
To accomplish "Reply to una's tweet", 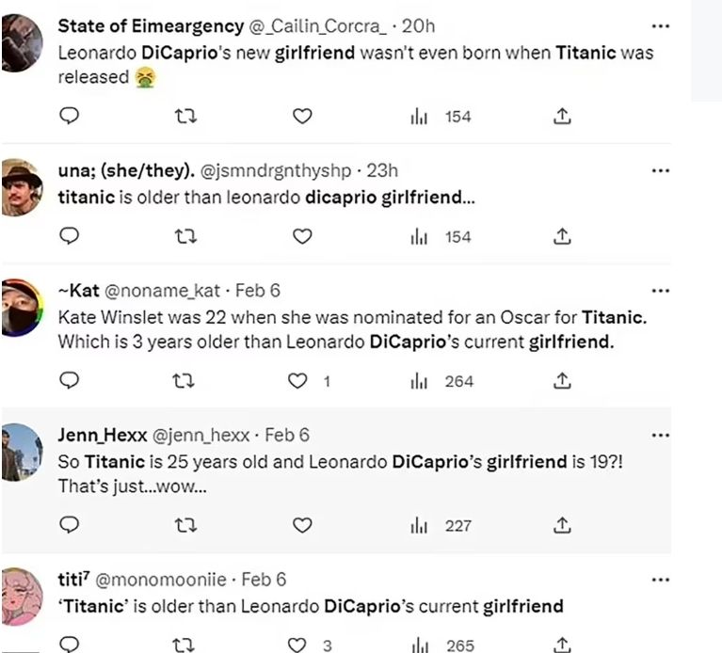I will [x=69, y=237].
